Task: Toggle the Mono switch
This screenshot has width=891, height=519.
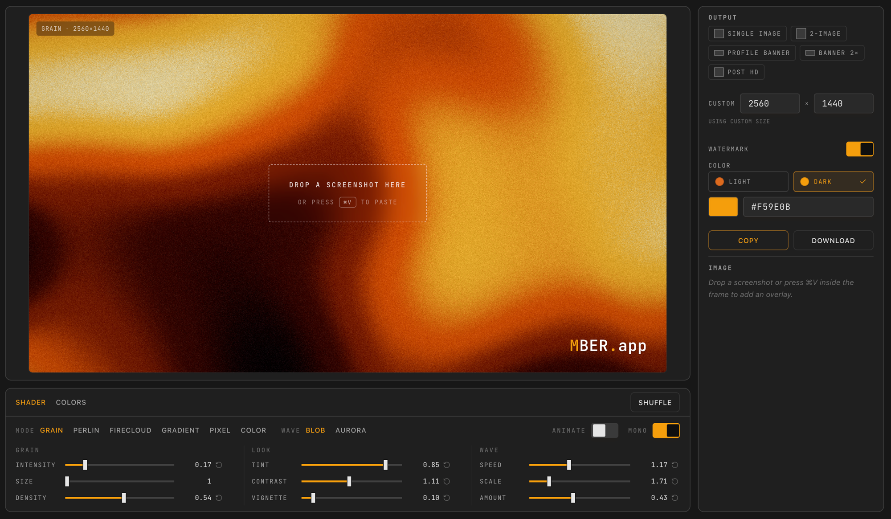Action: coord(666,430)
